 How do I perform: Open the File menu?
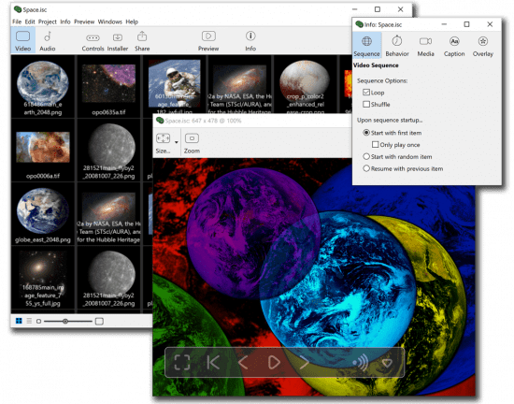pos(17,22)
